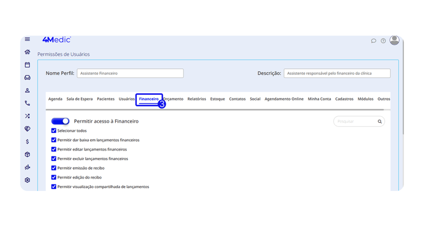Open the settings gear icon in sidebar
Image resolution: width=424 pixels, height=227 pixels.
[x=27, y=180]
